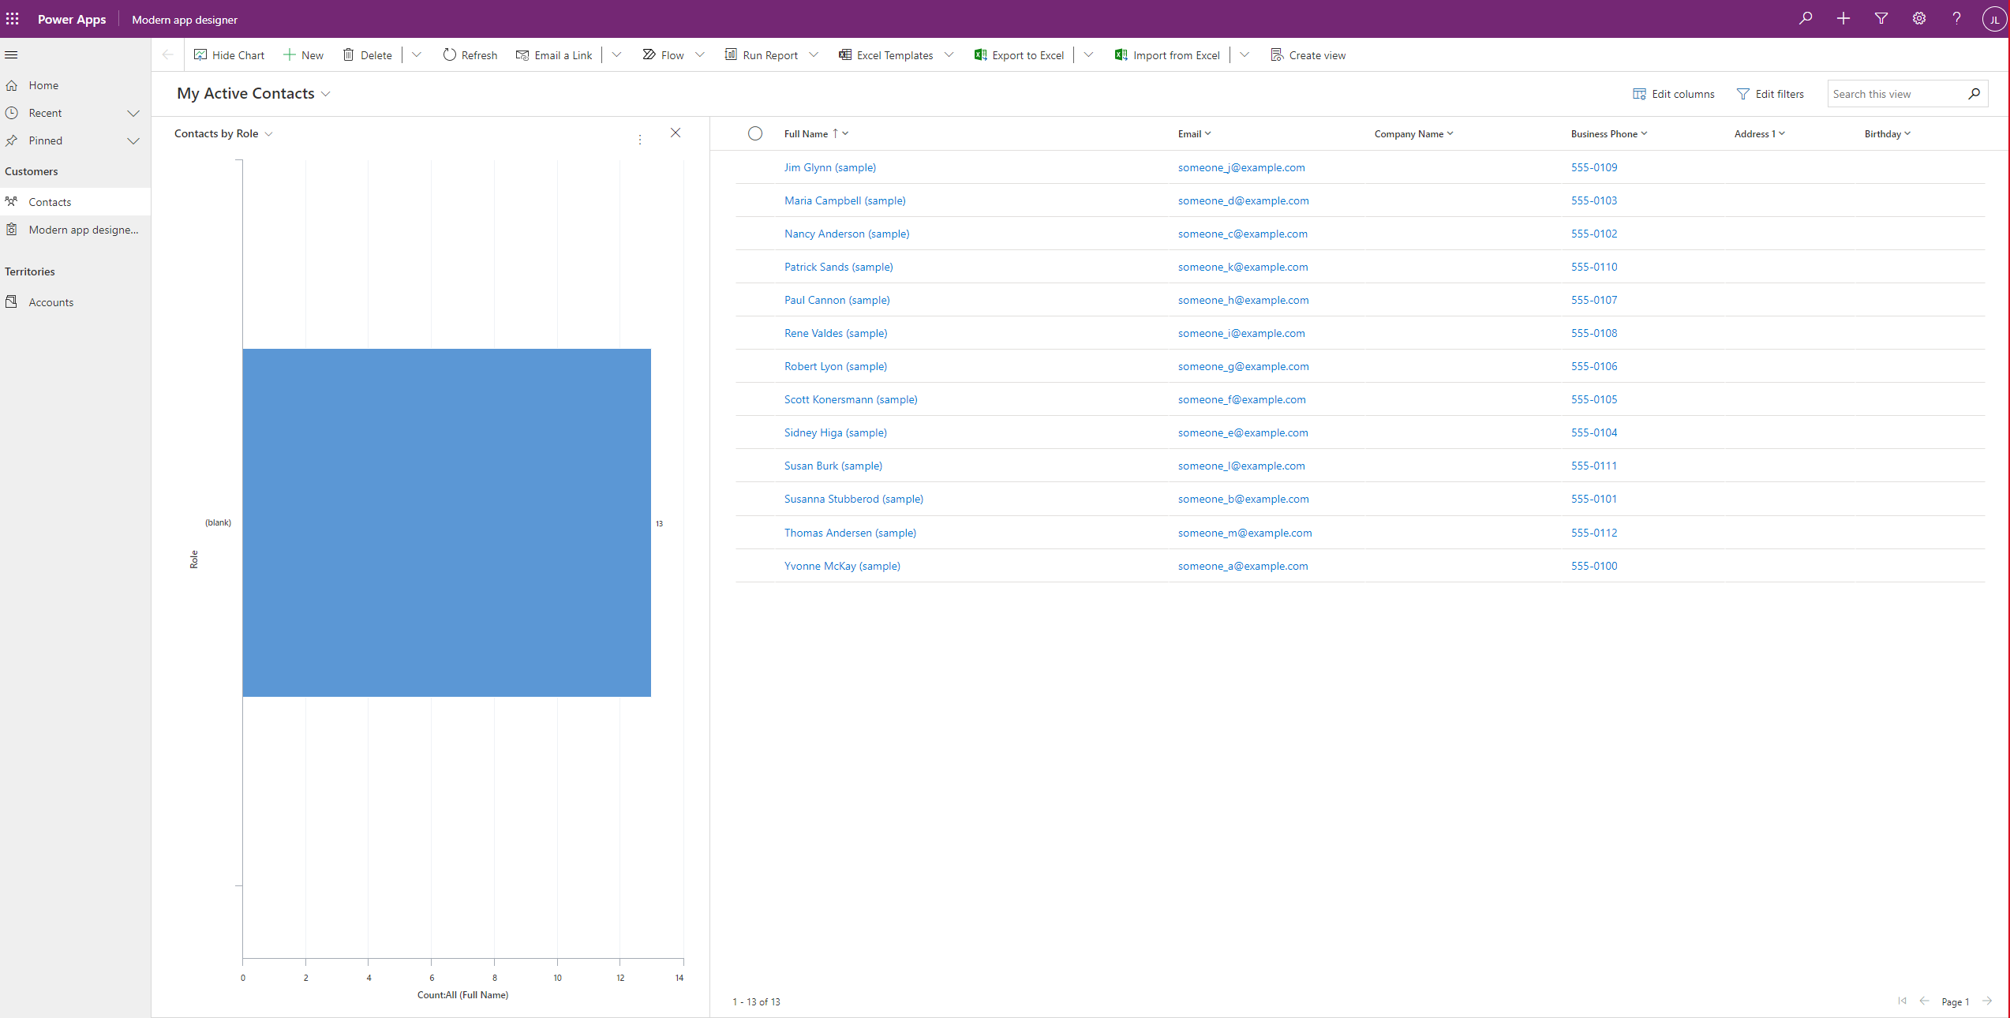
Task: Click the Search this view input field
Action: click(x=1899, y=93)
